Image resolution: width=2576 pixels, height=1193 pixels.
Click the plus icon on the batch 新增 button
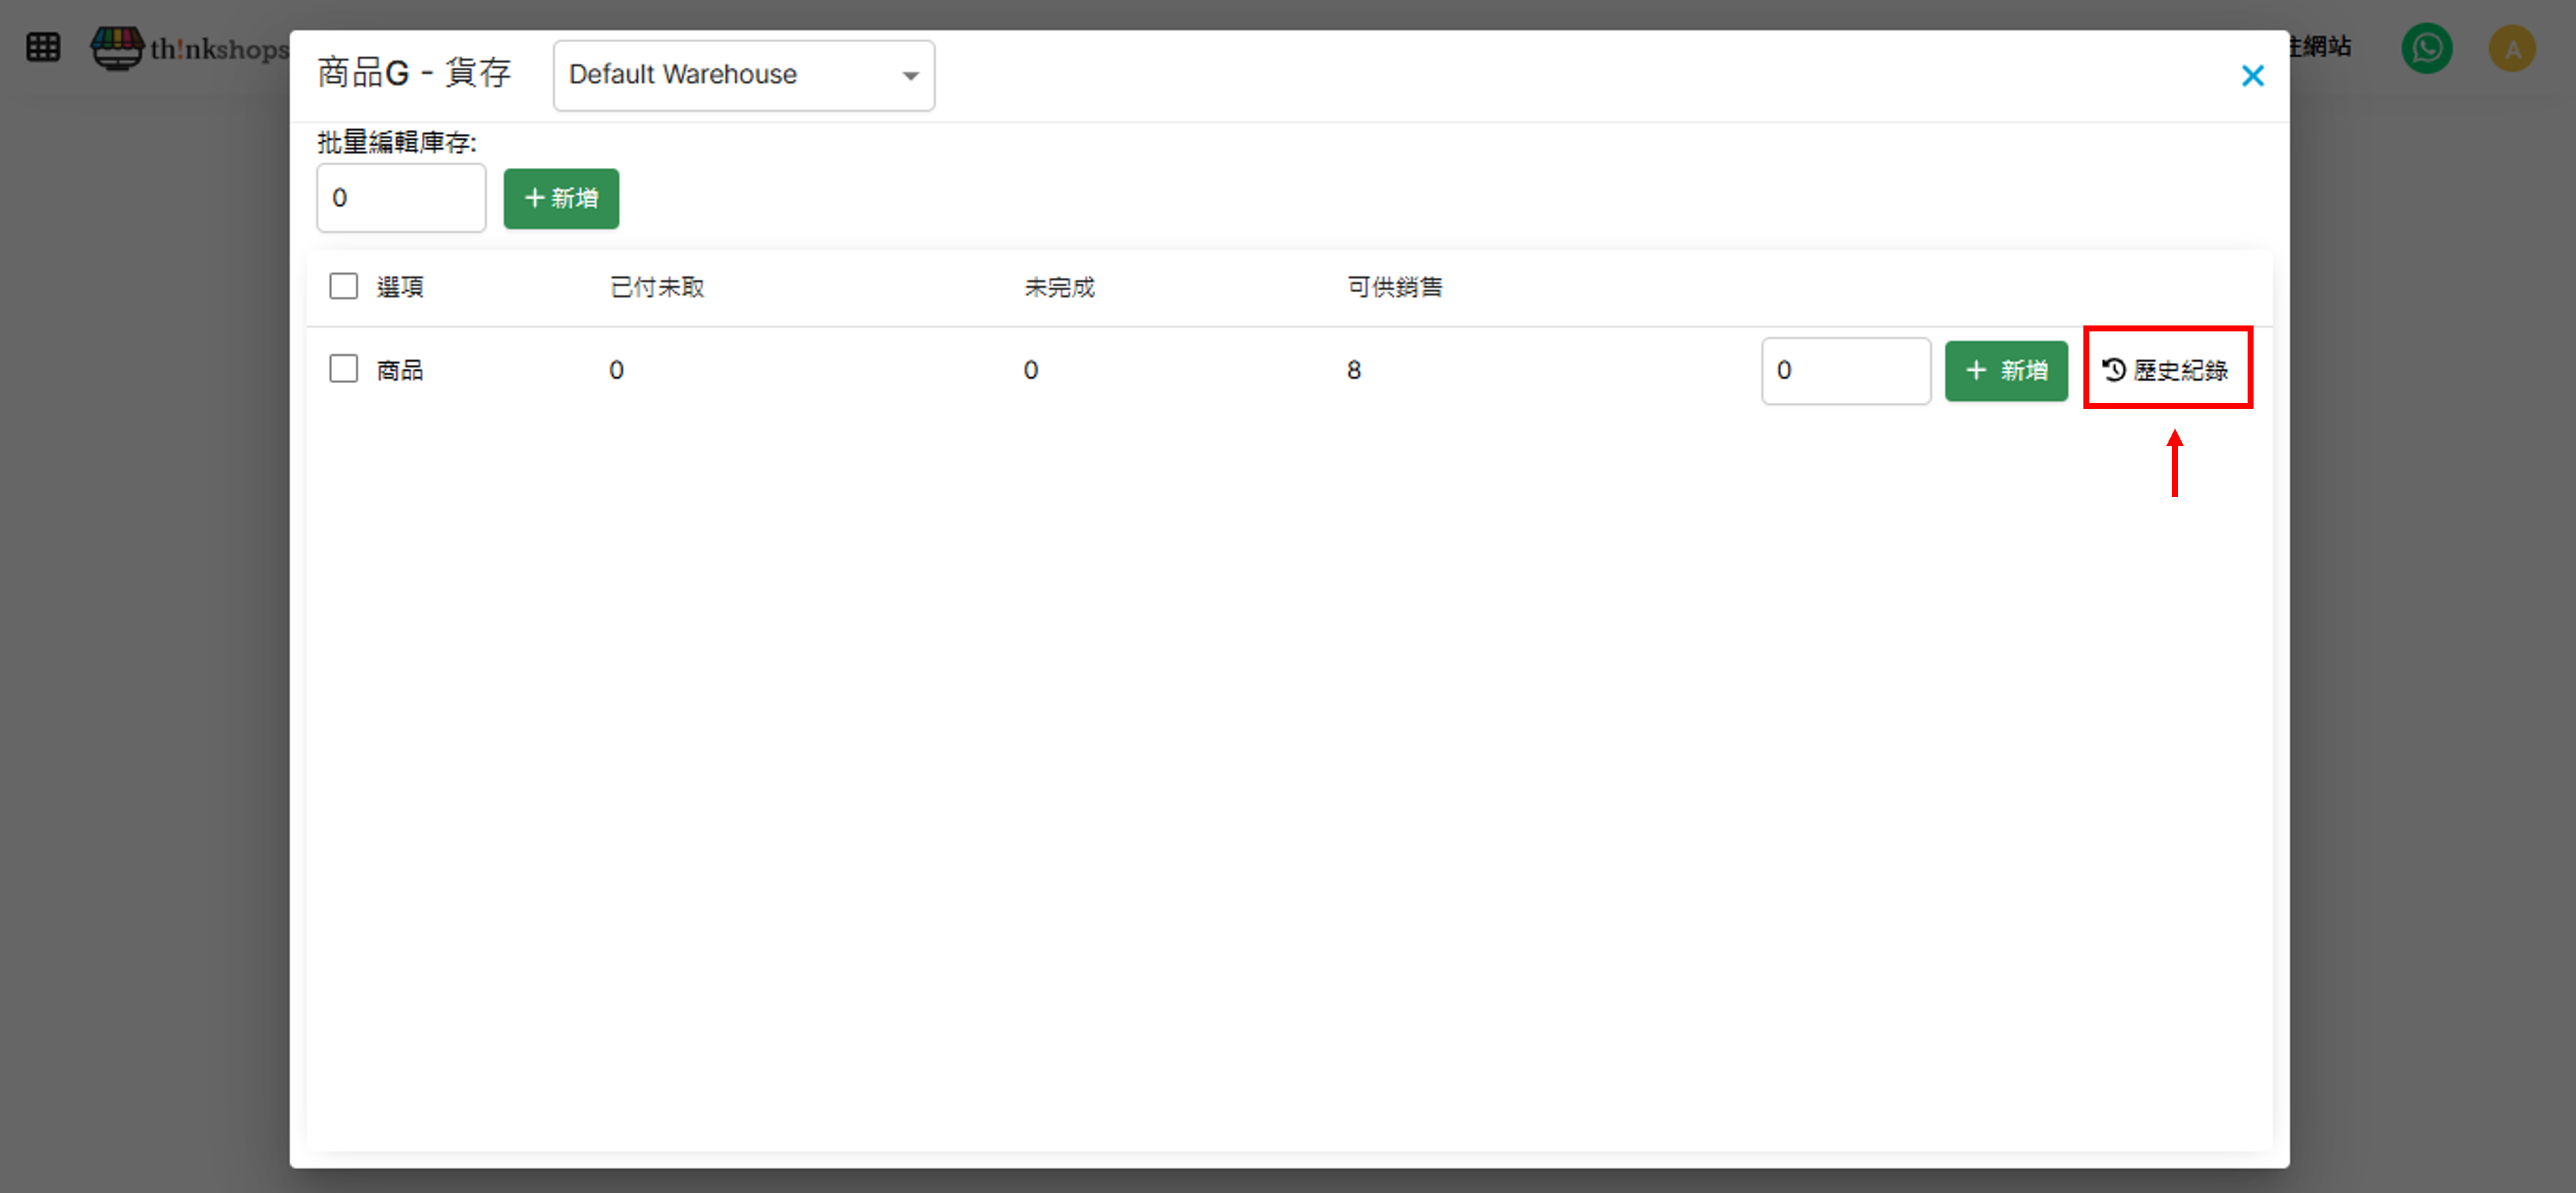point(534,198)
